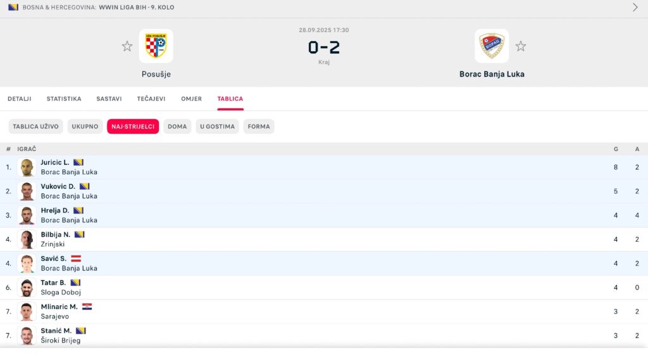Screen dimensions: 648x364
Task: Switch to the Statistika tab
Action: pyautogui.click(x=64, y=99)
